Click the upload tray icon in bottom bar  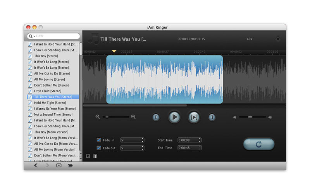tap(59, 165)
